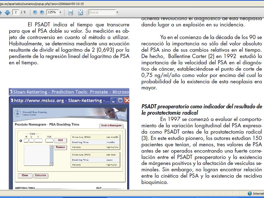Click the title 'Prostate Nomogram - PSA Doubling Time'
The image size is (264, 198).
47,125
